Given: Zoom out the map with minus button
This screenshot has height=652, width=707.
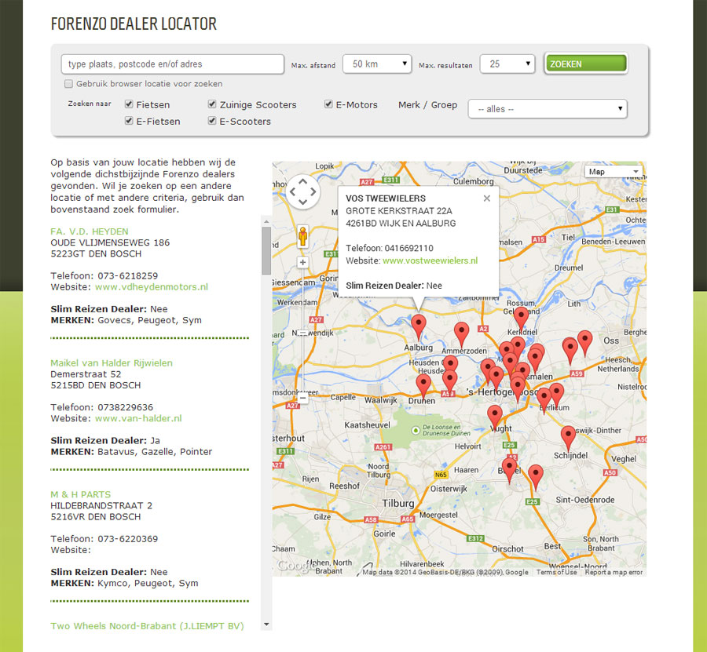Looking at the screenshot, I should (x=302, y=398).
